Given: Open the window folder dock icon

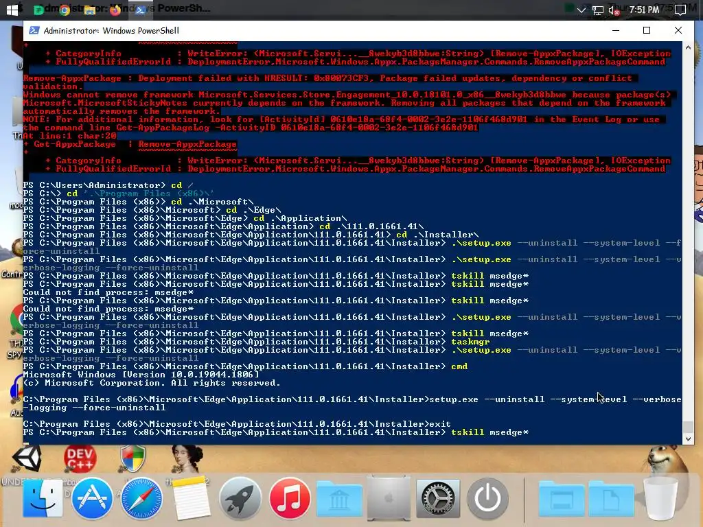Looking at the screenshot, I should pos(562,498).
